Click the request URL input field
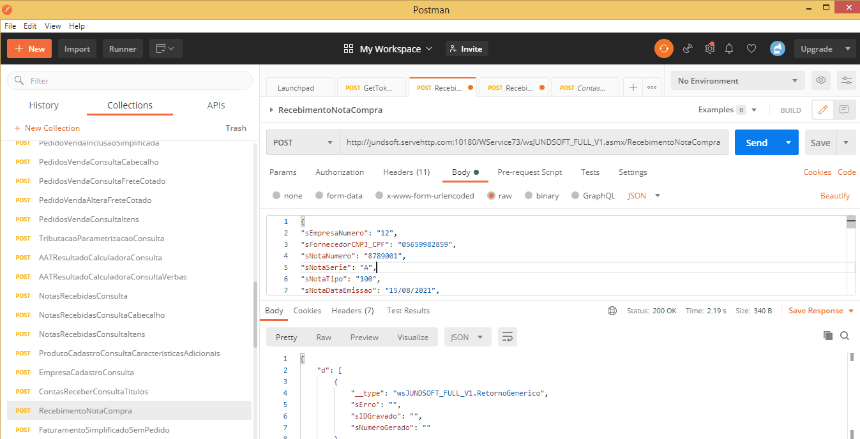Viewport: 860px width, 439px height. tap(533, 143)
